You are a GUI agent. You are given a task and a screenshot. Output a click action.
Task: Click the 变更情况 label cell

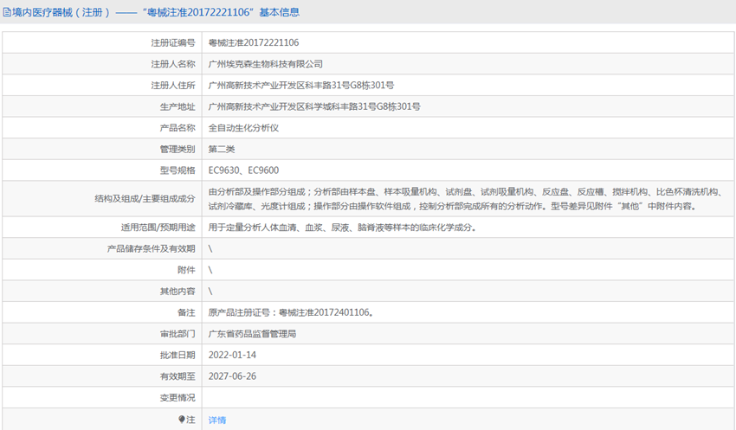coord(102,398)
